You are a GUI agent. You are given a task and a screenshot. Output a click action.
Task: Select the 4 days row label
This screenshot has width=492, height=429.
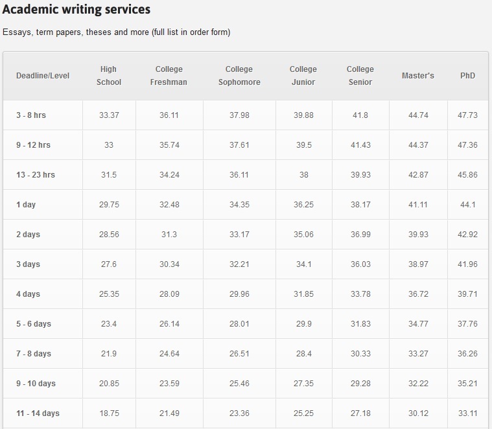(29, 294)
